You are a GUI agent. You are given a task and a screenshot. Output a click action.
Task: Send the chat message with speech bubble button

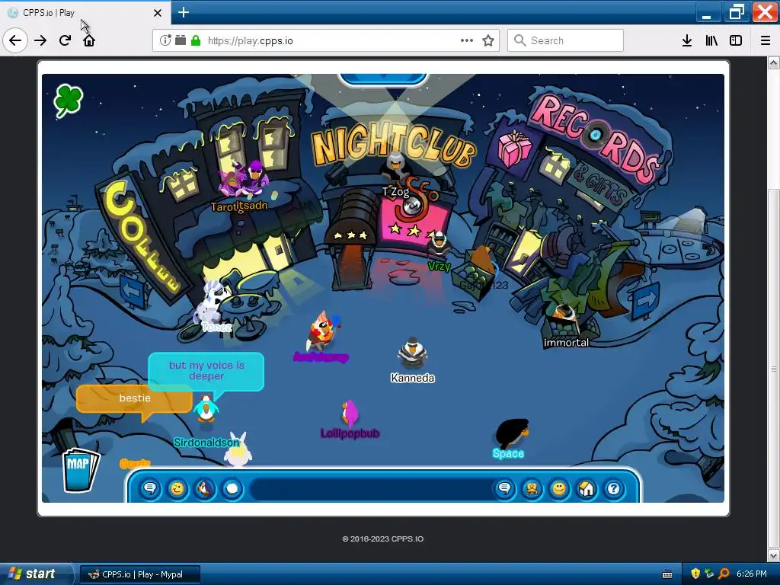(504, 489)
